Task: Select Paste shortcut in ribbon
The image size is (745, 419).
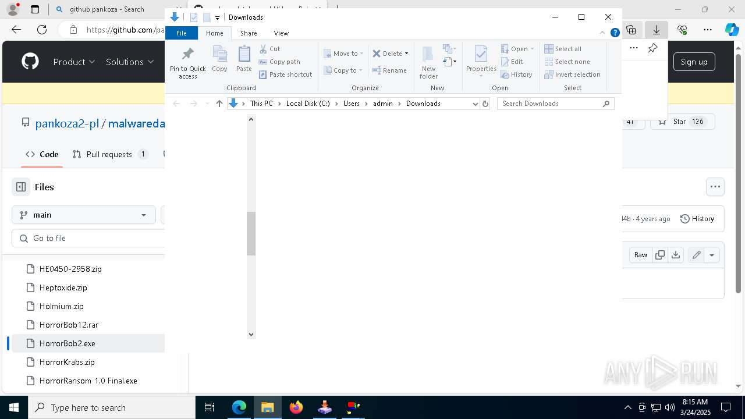Action: coord(285,74)
